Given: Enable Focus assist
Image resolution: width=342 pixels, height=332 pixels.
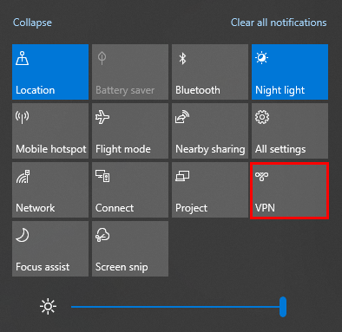Looking at the screenshot, I should click(50, 249).
